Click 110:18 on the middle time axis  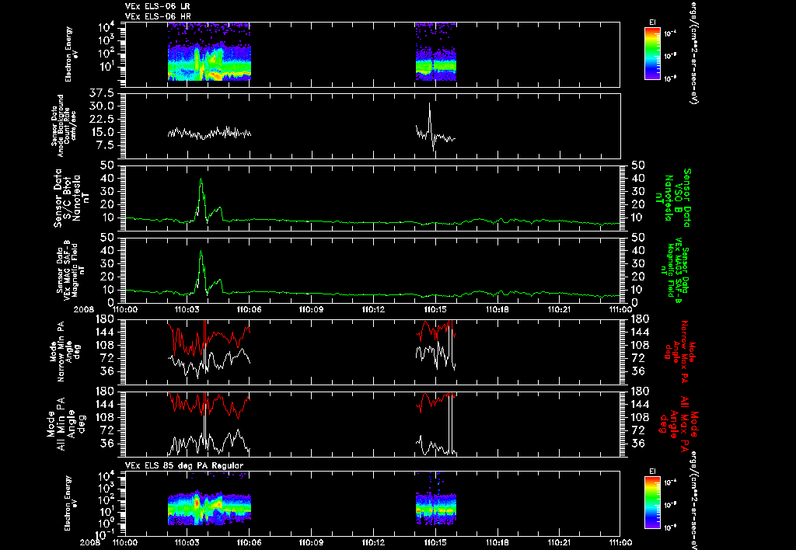(x=497, y=309)
